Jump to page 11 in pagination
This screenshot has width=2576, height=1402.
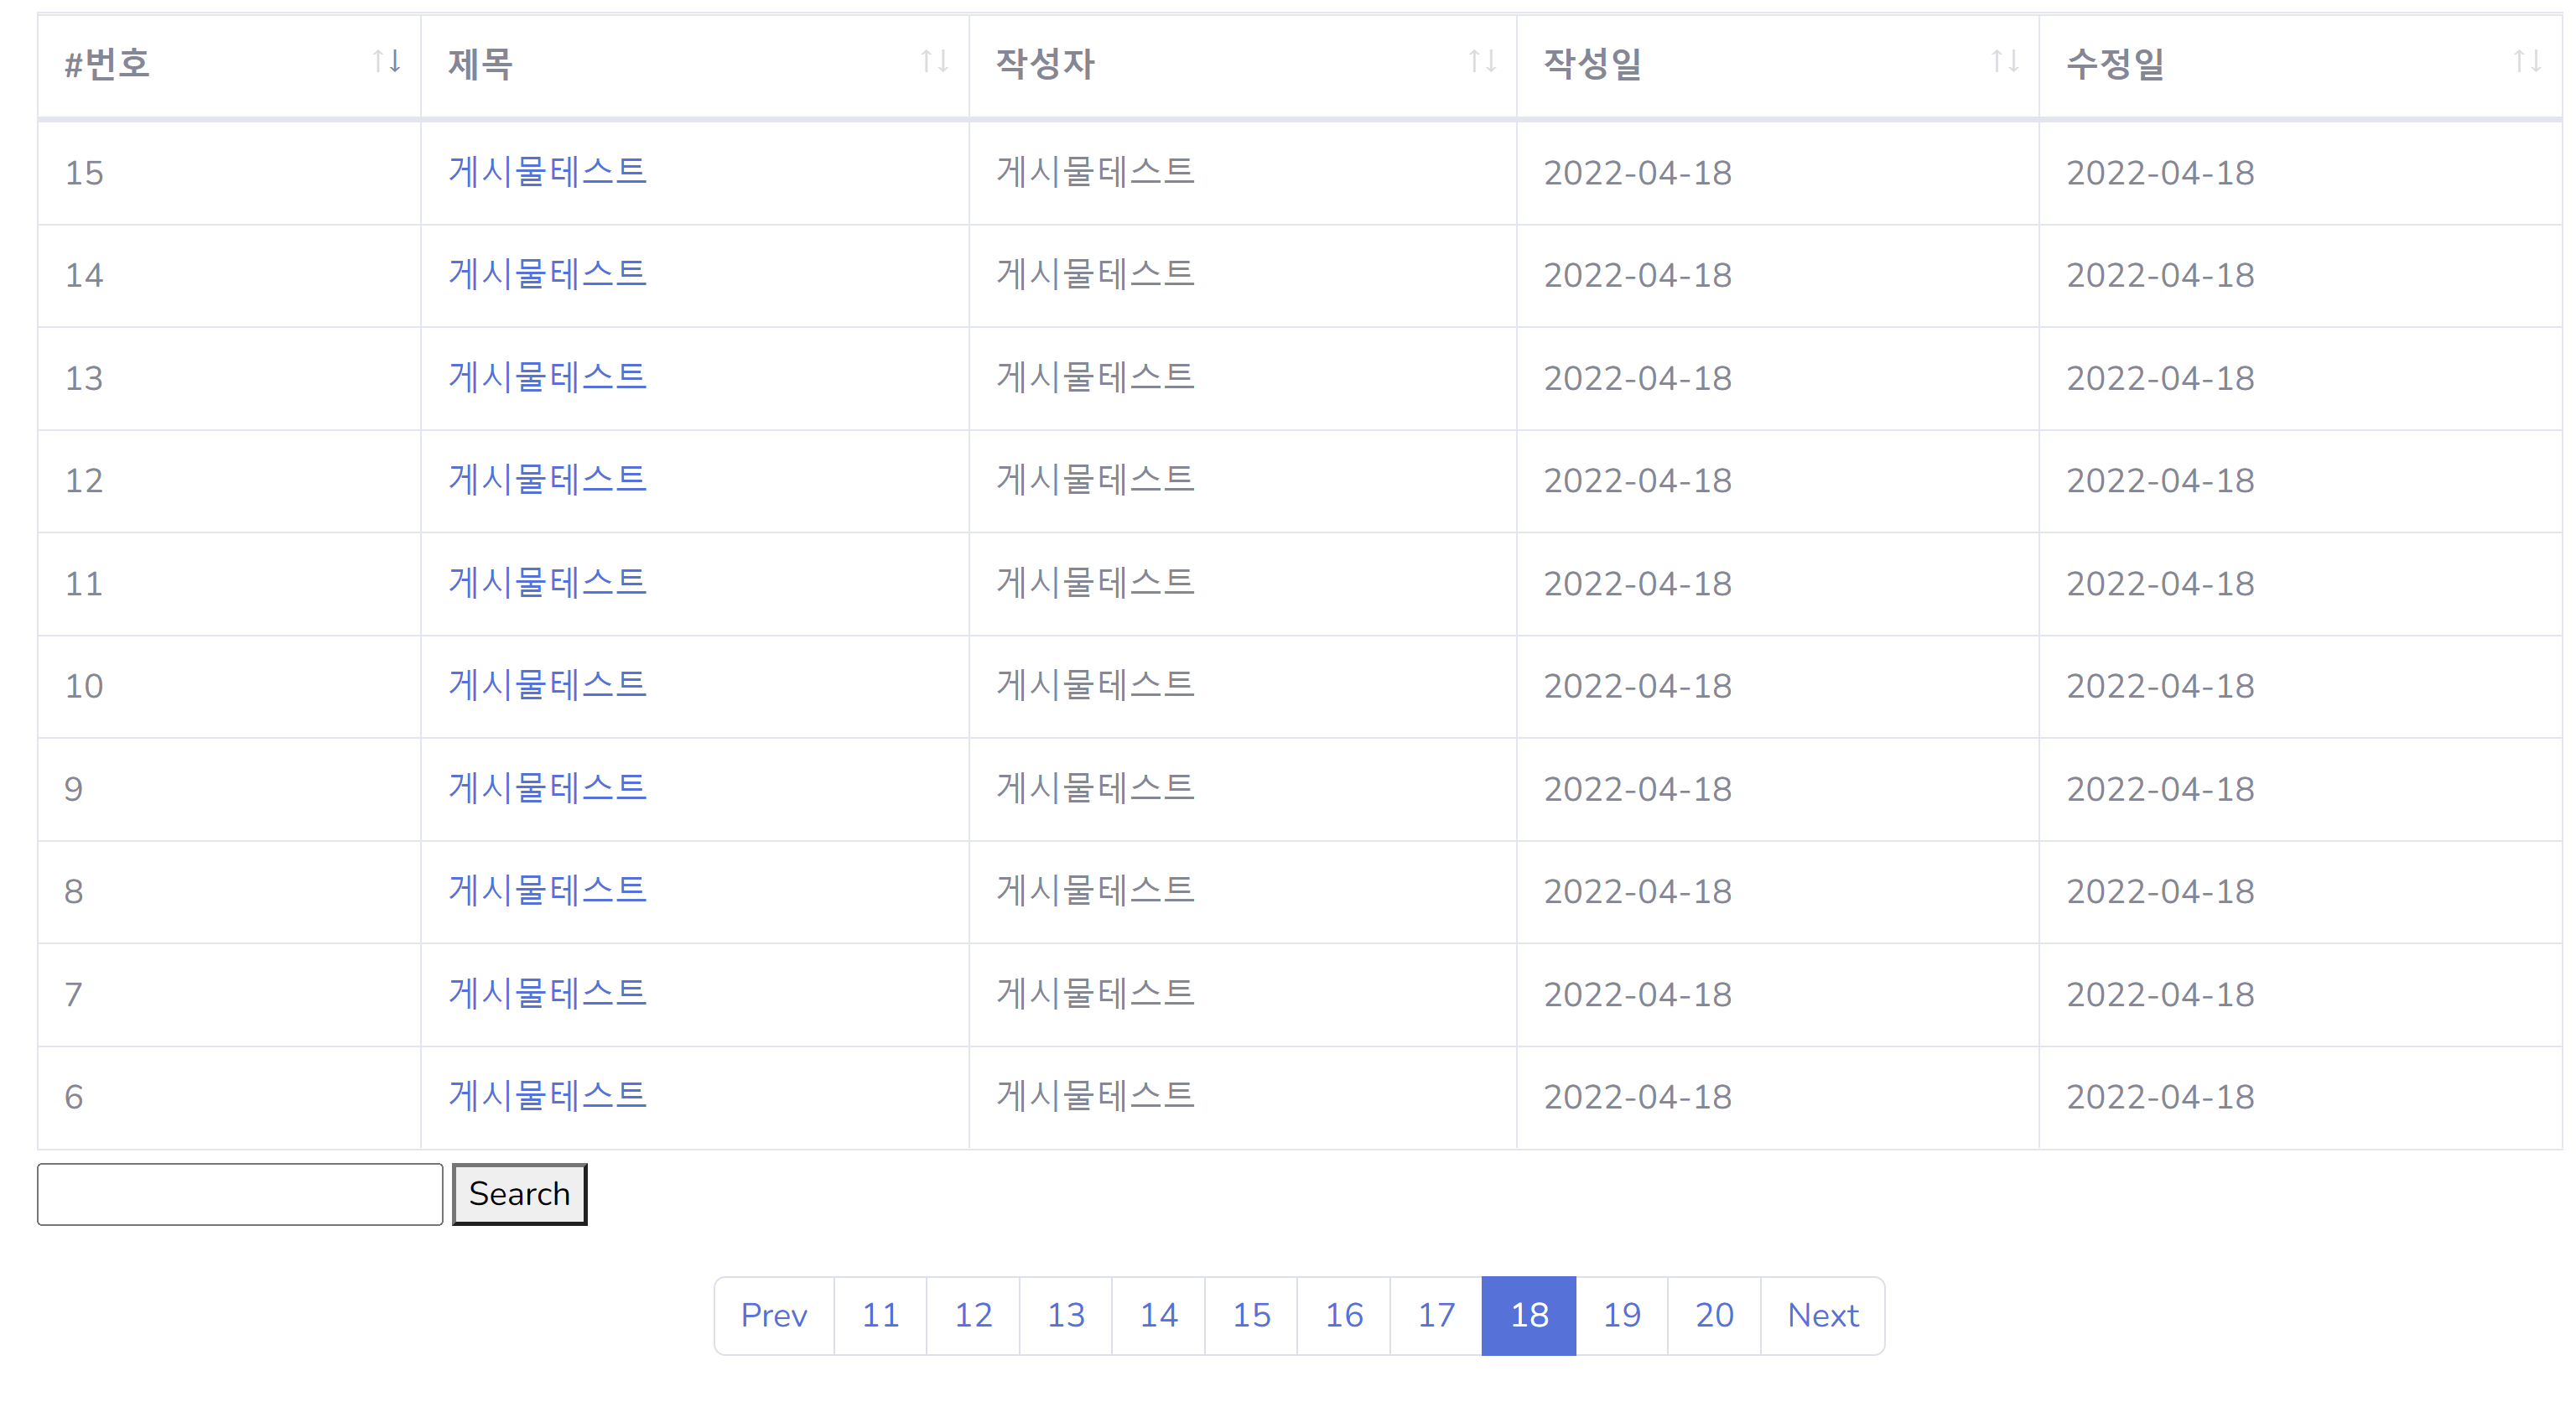pyautogui.click(x=880, y=1315)
